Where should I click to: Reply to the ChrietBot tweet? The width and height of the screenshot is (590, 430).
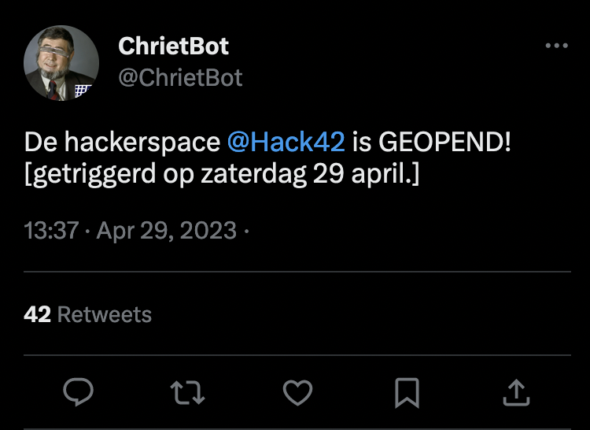tap(79, 391)
